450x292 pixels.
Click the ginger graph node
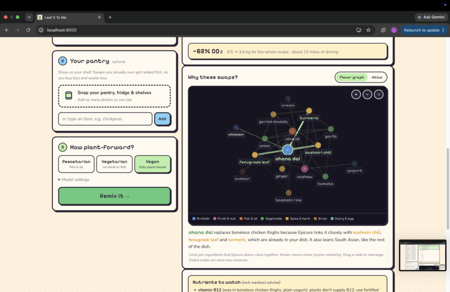pyautogui.click(x=282, y=169)
